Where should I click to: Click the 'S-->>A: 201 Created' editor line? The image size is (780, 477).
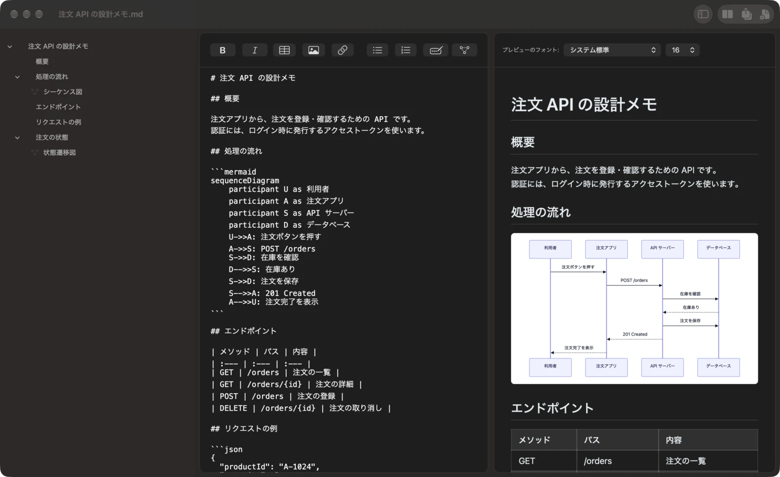[x=272, y=293]
